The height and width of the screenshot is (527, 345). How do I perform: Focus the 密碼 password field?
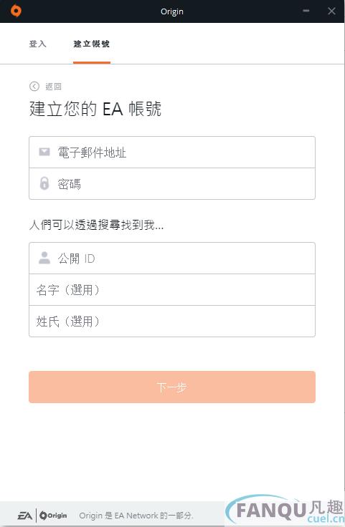172,184
